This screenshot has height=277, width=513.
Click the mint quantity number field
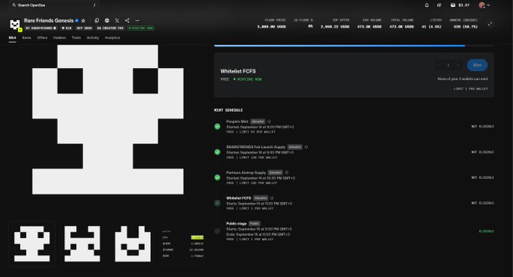pyautogui.click(x=448, y=65)
